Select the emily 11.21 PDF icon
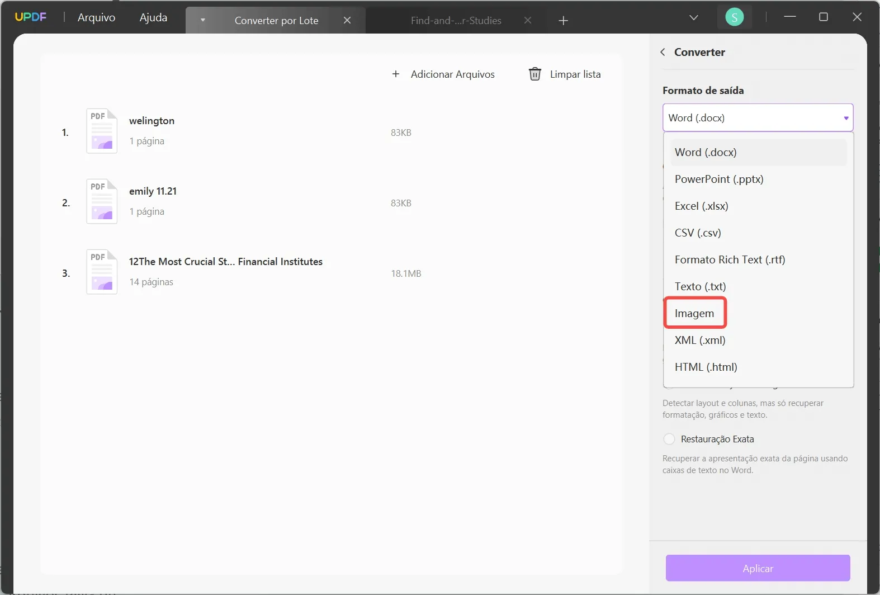The image size is (880, 595). pos(102,201)
